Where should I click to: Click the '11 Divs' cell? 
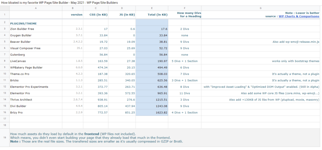(x=185, y=93)
